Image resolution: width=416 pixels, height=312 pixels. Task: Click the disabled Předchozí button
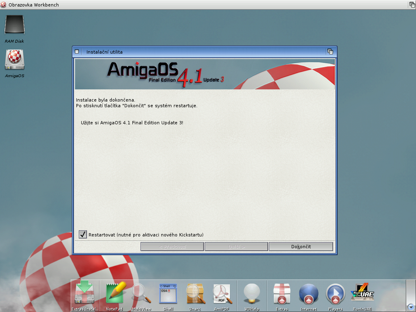click(x=172, y=247)
